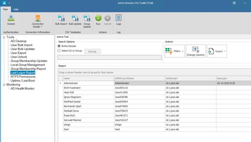Select the Gerwald Meixner row
251x142 pixels.
(x=154, y=120)
